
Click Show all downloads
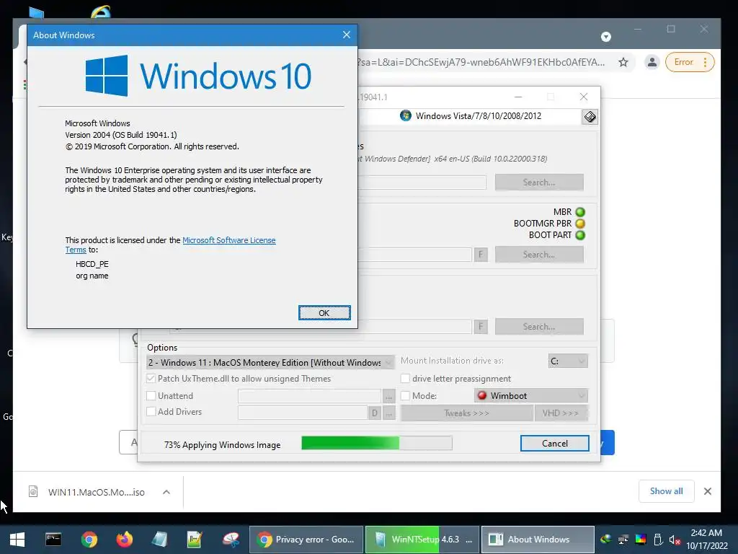click(x=666, y=491)
